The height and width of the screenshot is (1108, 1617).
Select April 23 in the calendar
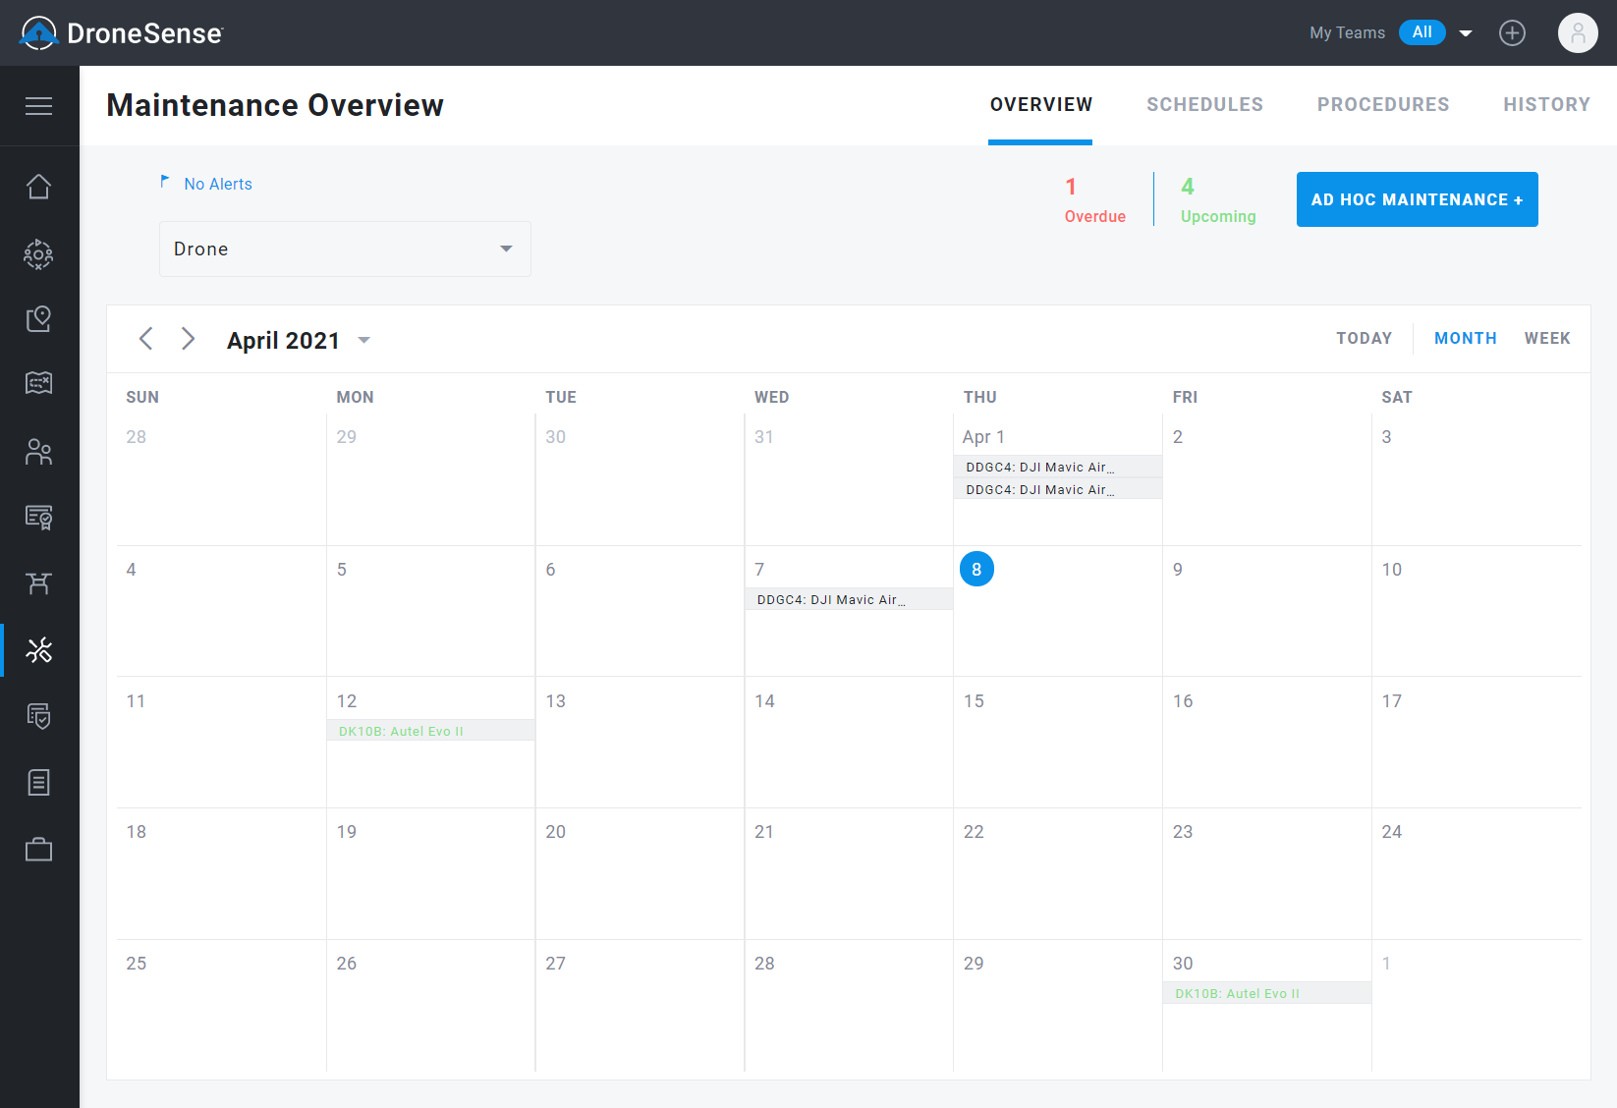point(1183,832)
